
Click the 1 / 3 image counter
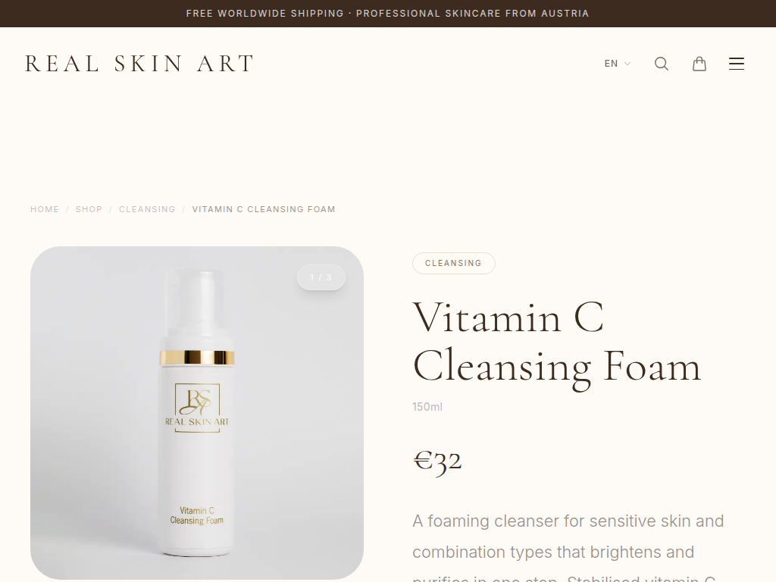pyautogui.click(x=321, y=277)
